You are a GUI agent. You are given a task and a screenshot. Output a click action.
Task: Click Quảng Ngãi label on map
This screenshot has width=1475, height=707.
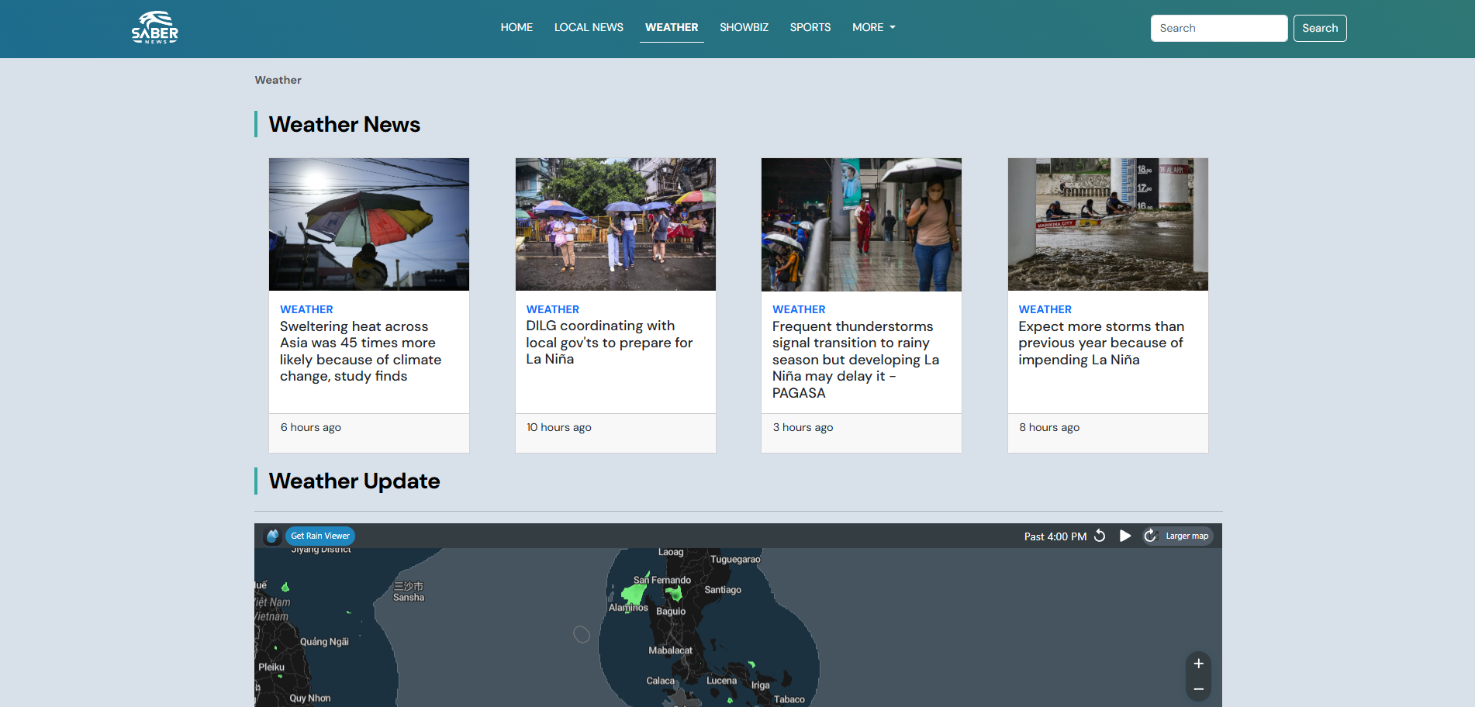click(324, 642)
